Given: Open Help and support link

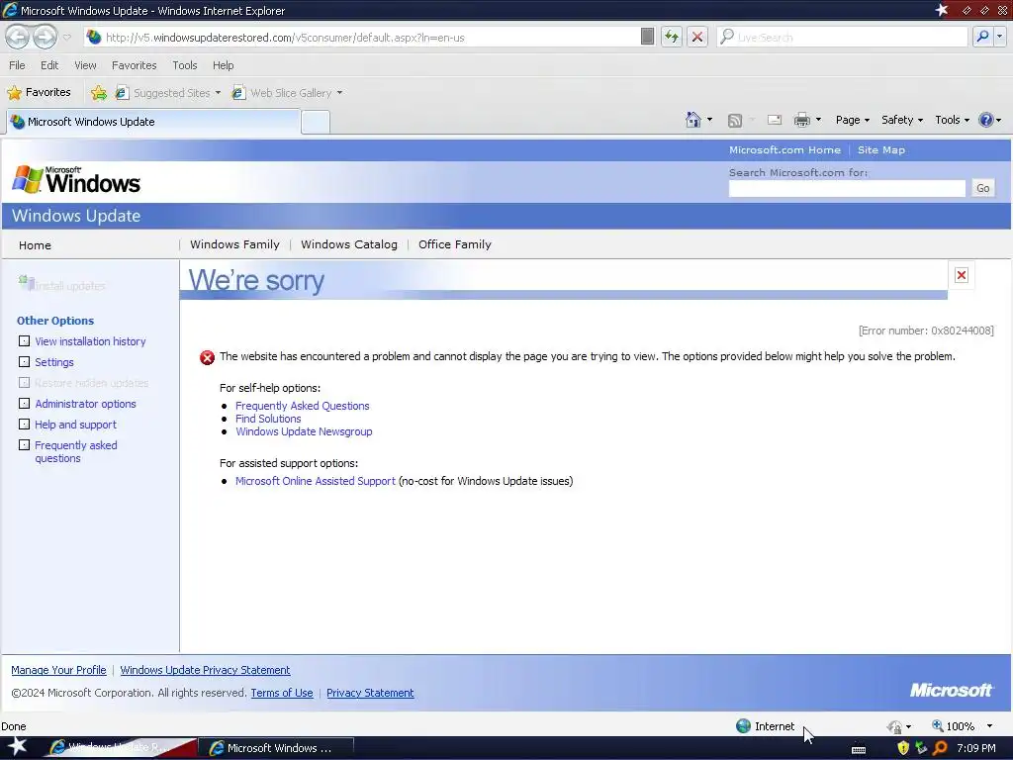Looking at the screenshot, I should coord(75,425).
